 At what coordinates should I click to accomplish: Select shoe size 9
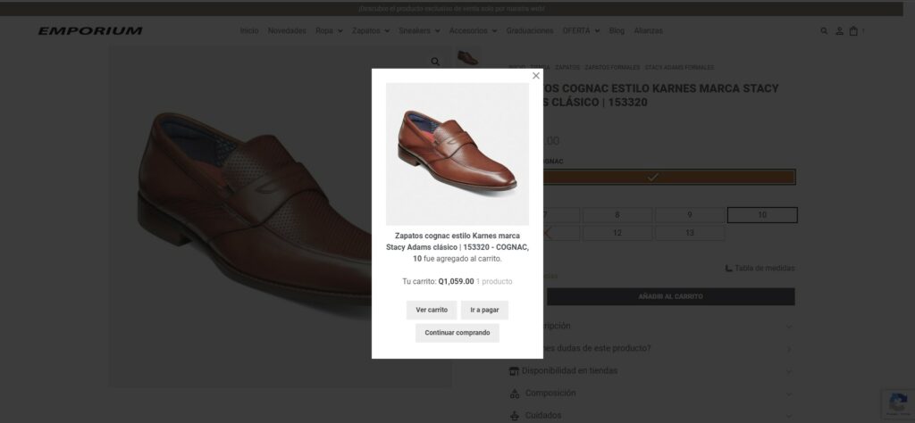point(690,215)
